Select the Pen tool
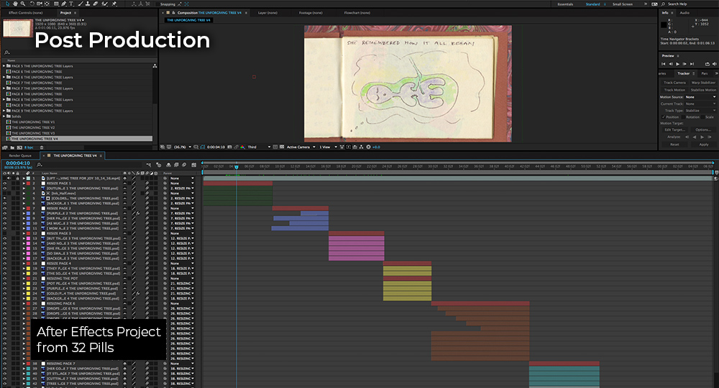Image resolution: width=719 pixels, height=388 pixels. [63, 4]
